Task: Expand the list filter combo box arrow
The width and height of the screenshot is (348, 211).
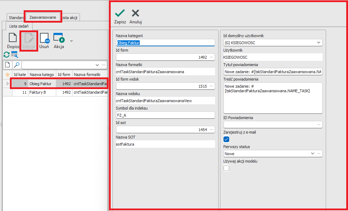Action: 97,65
